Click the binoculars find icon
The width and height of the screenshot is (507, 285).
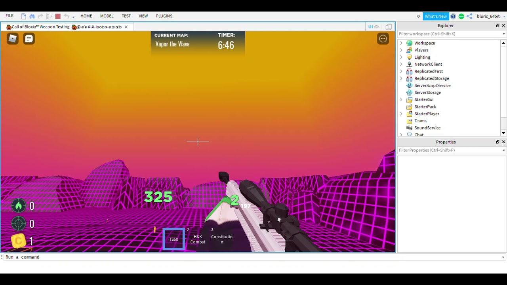32,16
